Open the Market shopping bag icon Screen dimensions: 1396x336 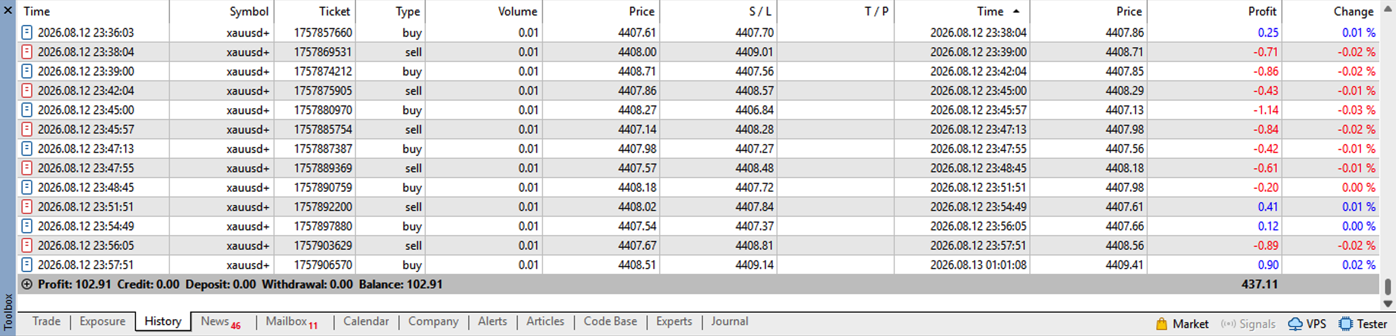(1161, 324)
